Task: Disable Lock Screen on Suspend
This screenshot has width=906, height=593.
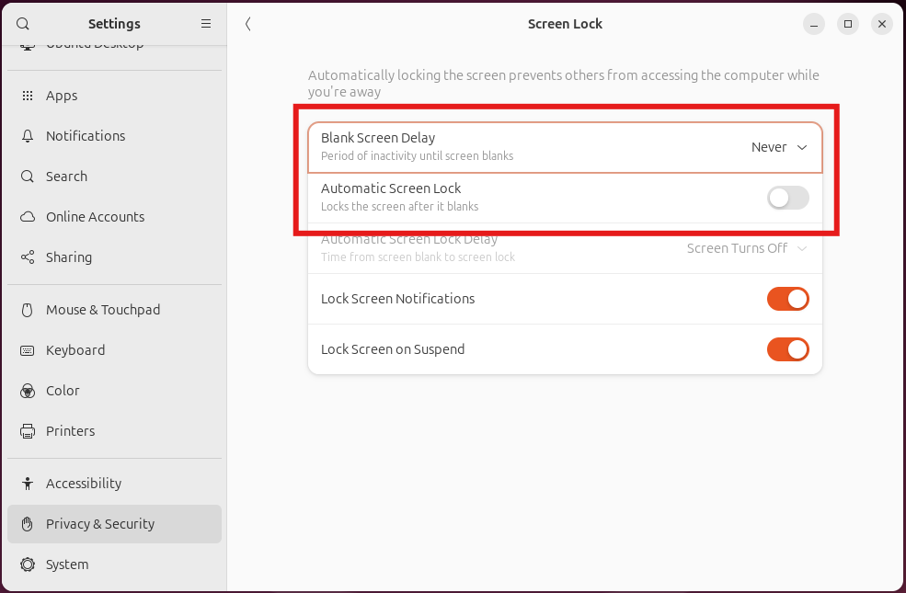Action: coord(787,349)
